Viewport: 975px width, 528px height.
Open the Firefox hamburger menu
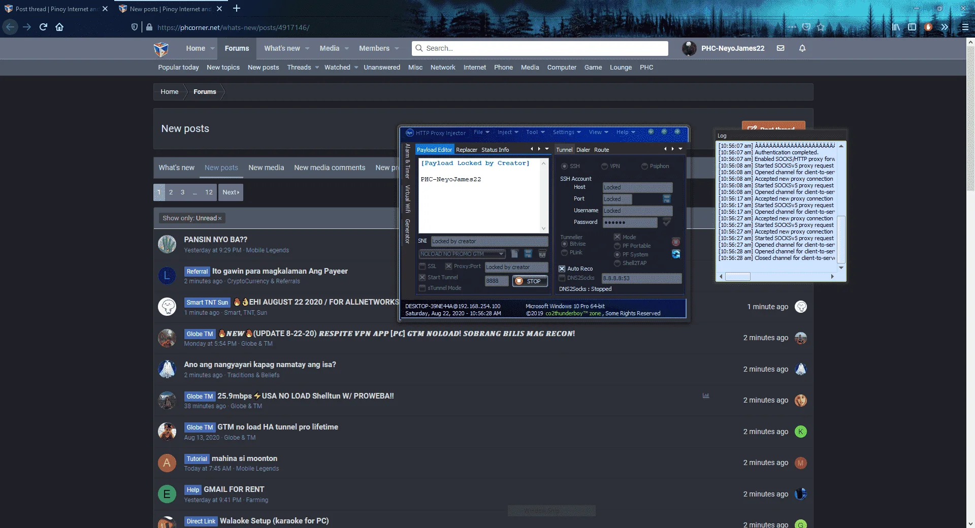(x=965, y=27)
